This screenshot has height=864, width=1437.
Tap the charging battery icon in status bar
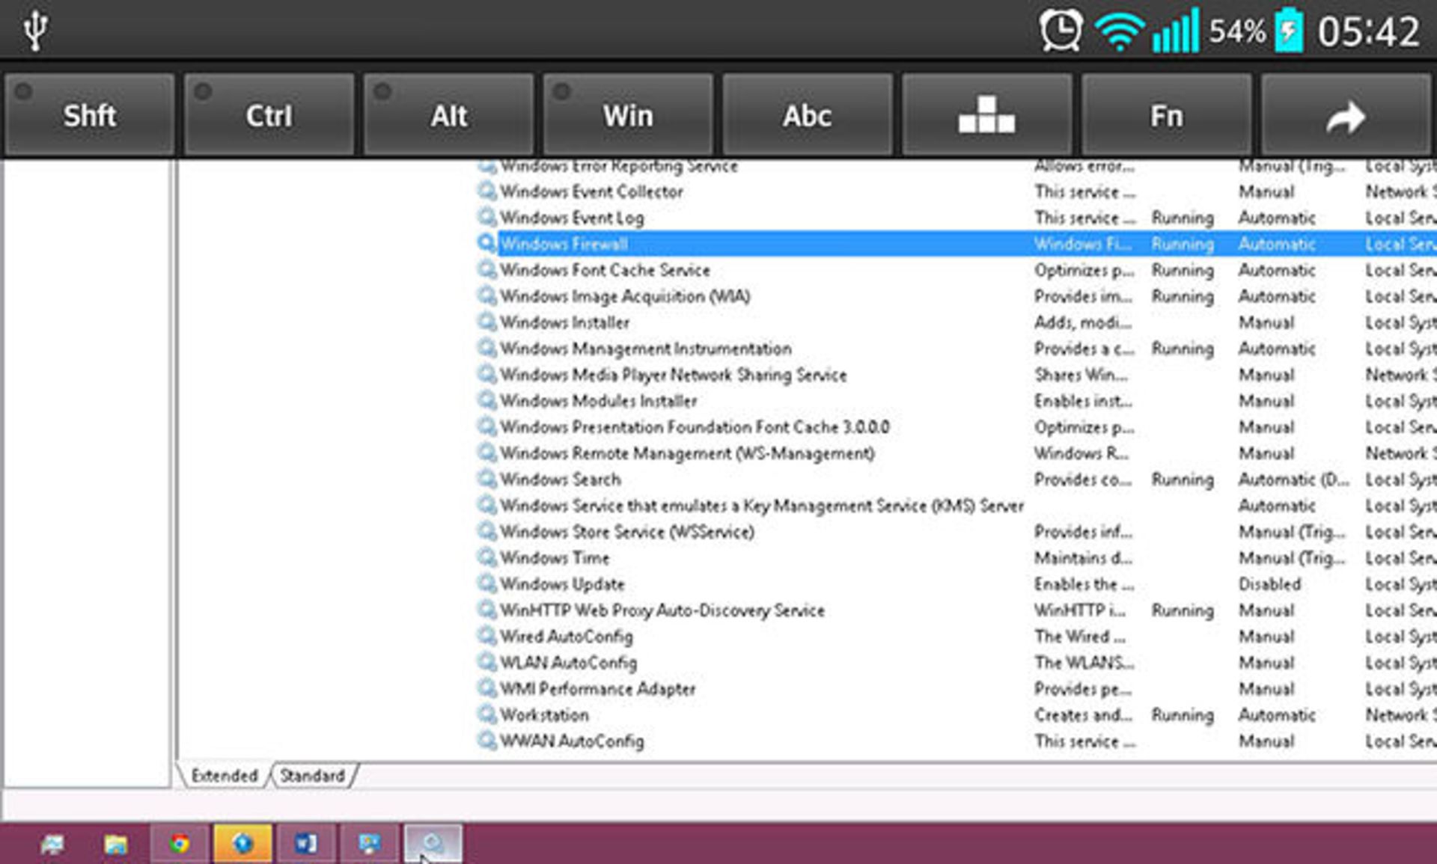(x=1289, y=30)
